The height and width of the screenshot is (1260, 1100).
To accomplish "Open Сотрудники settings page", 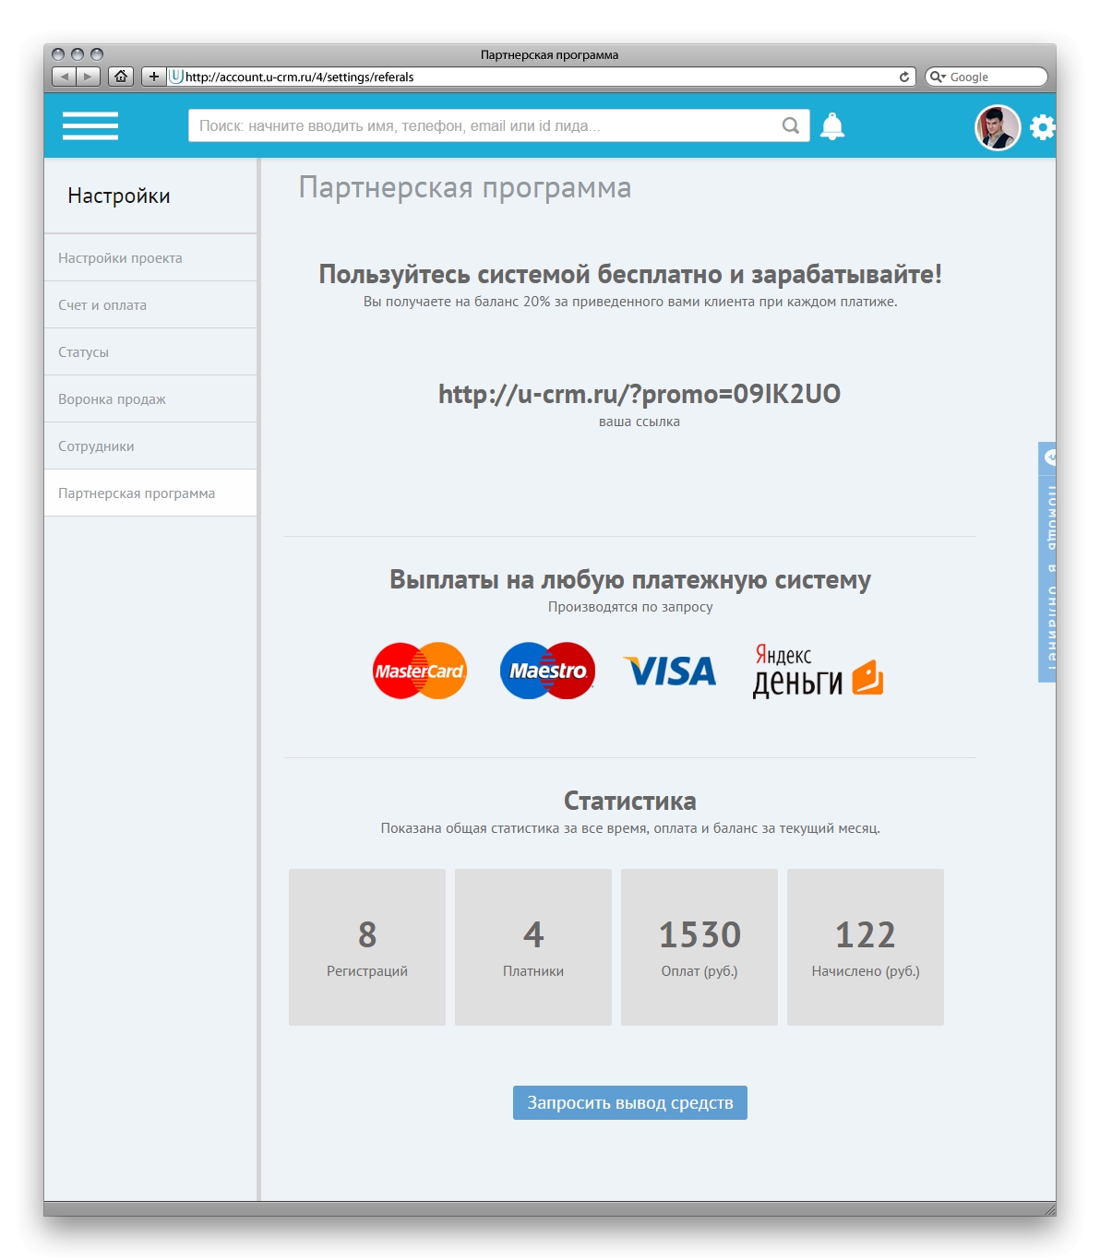I will (x=150, y=446).
